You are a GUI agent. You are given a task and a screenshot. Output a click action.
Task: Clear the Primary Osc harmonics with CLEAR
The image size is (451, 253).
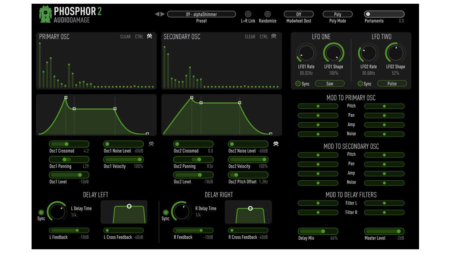tap(125, 37)
